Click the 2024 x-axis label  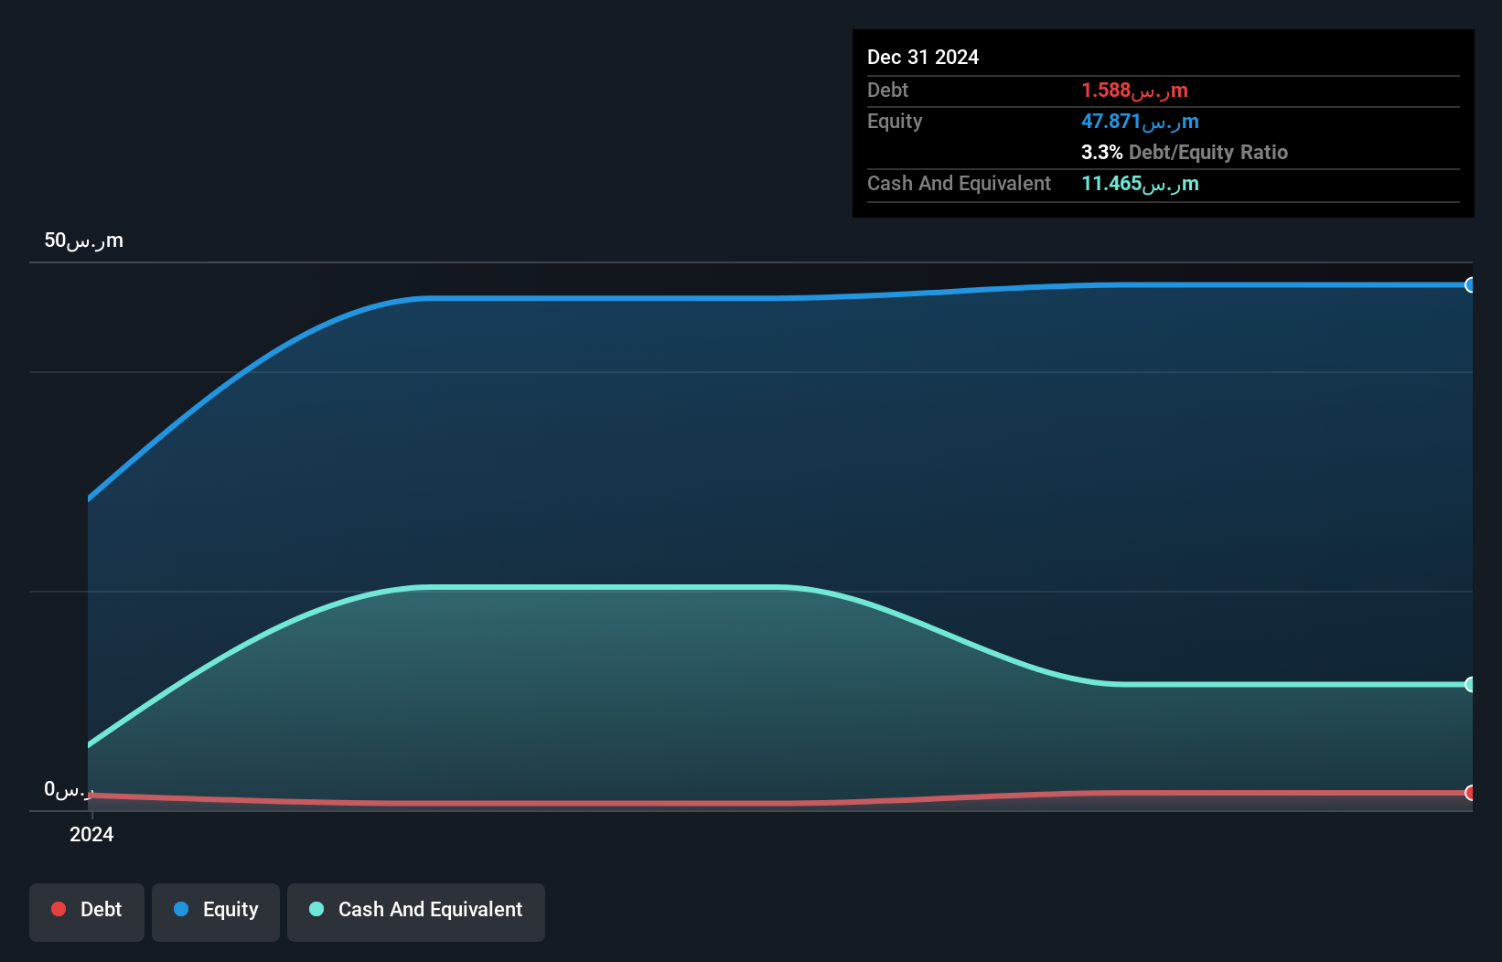91,834
